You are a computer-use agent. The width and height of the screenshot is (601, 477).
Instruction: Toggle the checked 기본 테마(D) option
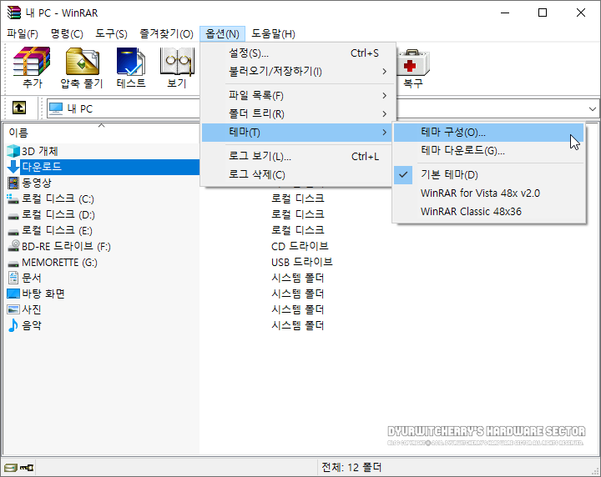[x=488, y=174]
